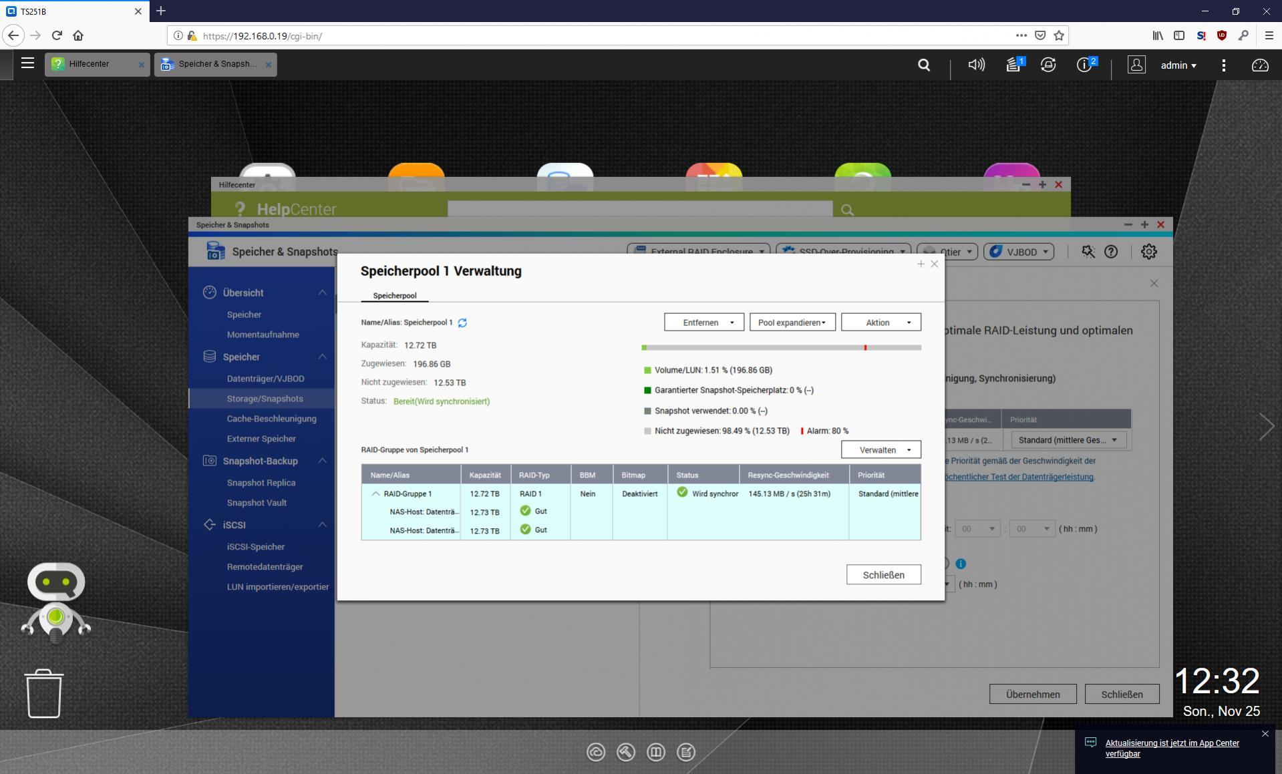Screen dimensions: 1282x774
Task: Open the Pool expandieren dropdown
Action: tap(792, 323)
